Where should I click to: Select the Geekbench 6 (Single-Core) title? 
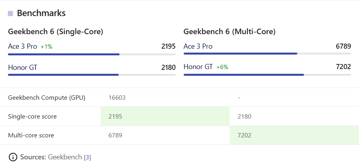pyautogui.click(x=55, y=32)
